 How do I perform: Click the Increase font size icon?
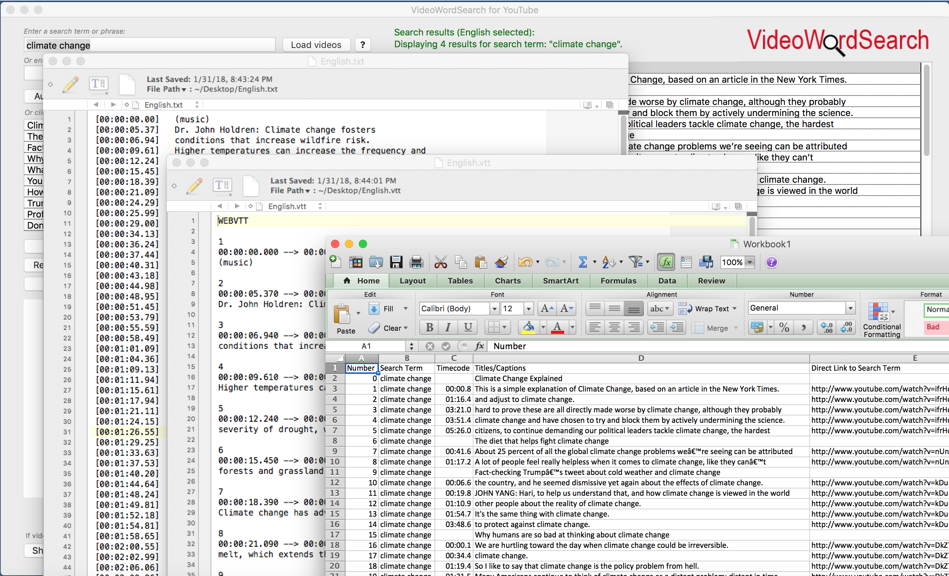(x=547, y=308)
